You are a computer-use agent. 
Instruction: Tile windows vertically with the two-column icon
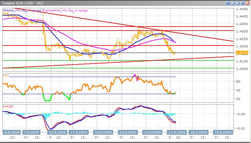tap(233, 3)
